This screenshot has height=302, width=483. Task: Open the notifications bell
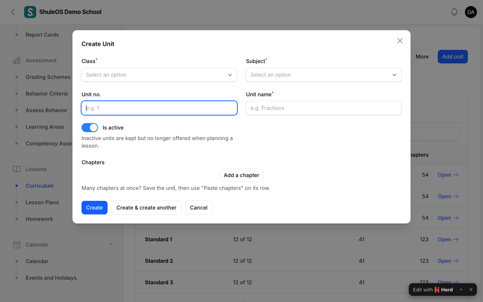coord(454,12)
